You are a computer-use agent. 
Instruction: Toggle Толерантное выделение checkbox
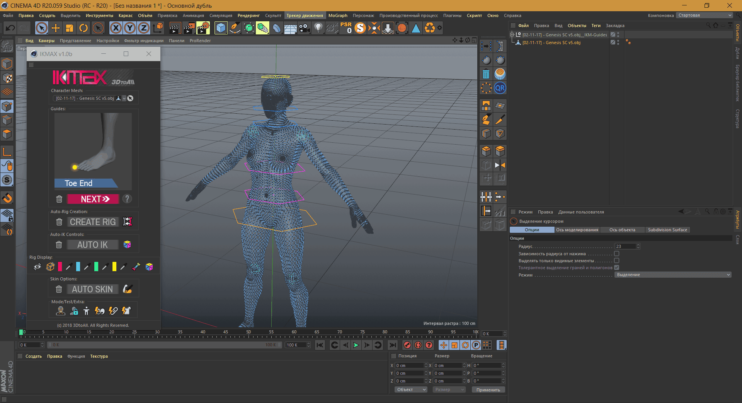point(616,268)
